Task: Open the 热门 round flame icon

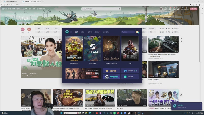Action: (29, 29)
